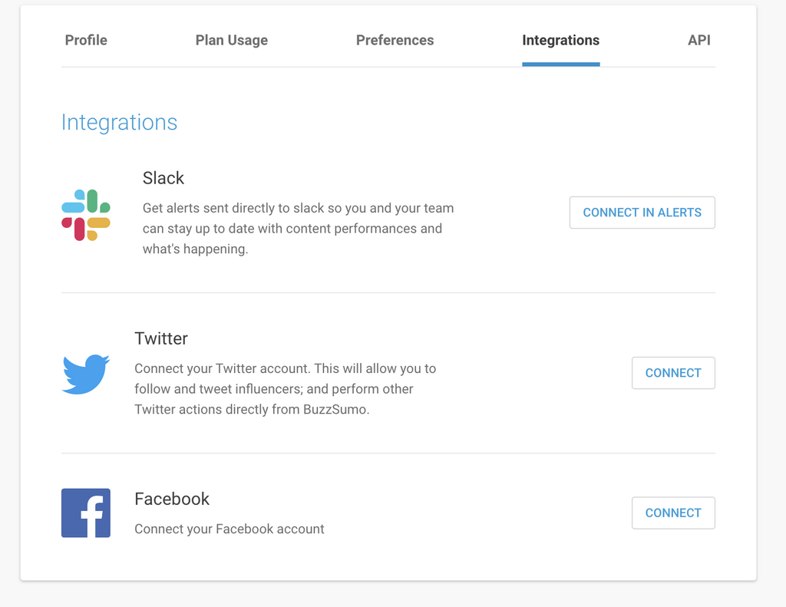Open the Profile tab

(x=86, y=40)
